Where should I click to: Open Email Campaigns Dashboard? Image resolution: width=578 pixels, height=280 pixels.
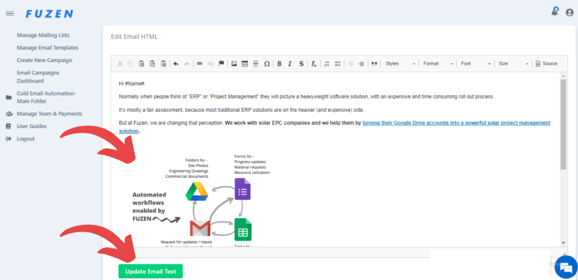(38, 77)
